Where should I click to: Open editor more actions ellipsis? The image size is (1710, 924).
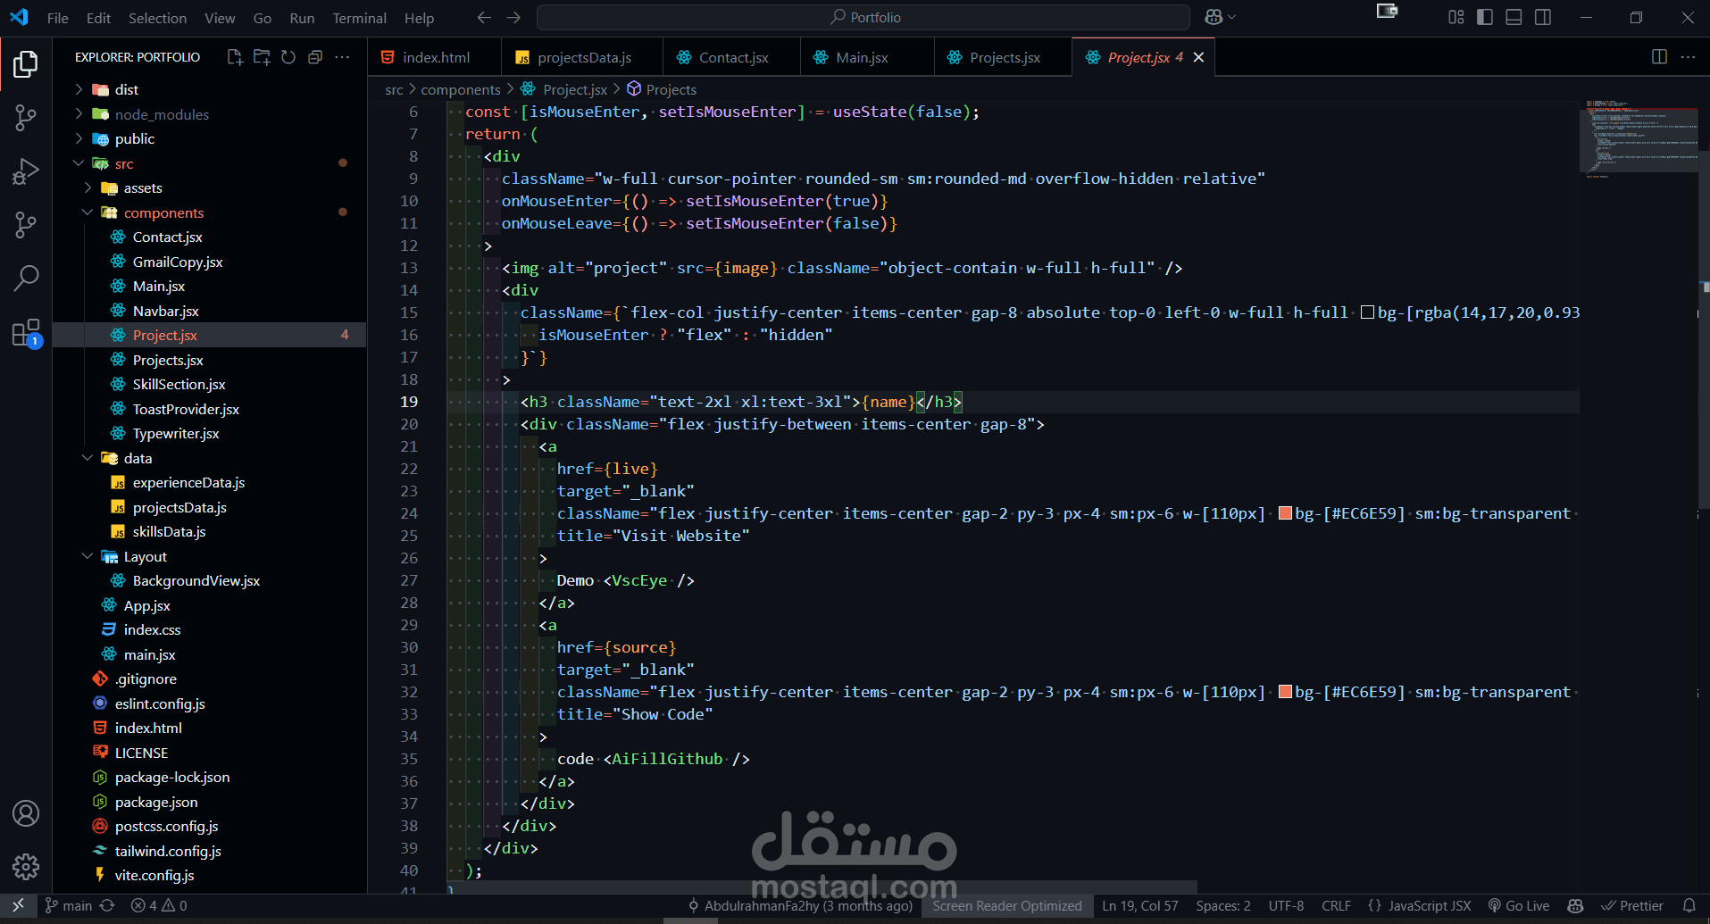point(1688,57)
